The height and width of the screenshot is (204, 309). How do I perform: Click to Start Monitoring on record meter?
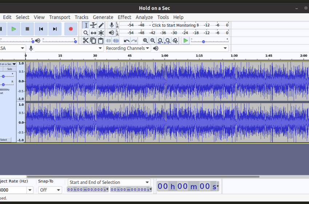point(174,25)
